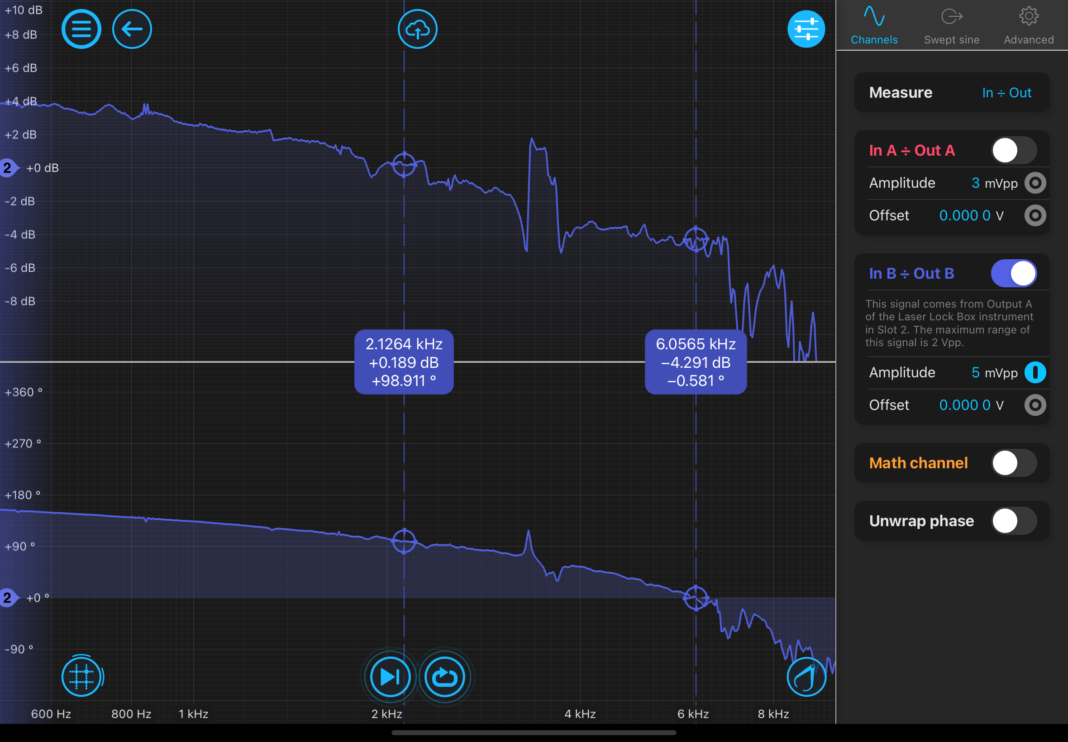Change Measure mode In ÷ Out
This screenshot has height=742, width=1068.
1006,92
